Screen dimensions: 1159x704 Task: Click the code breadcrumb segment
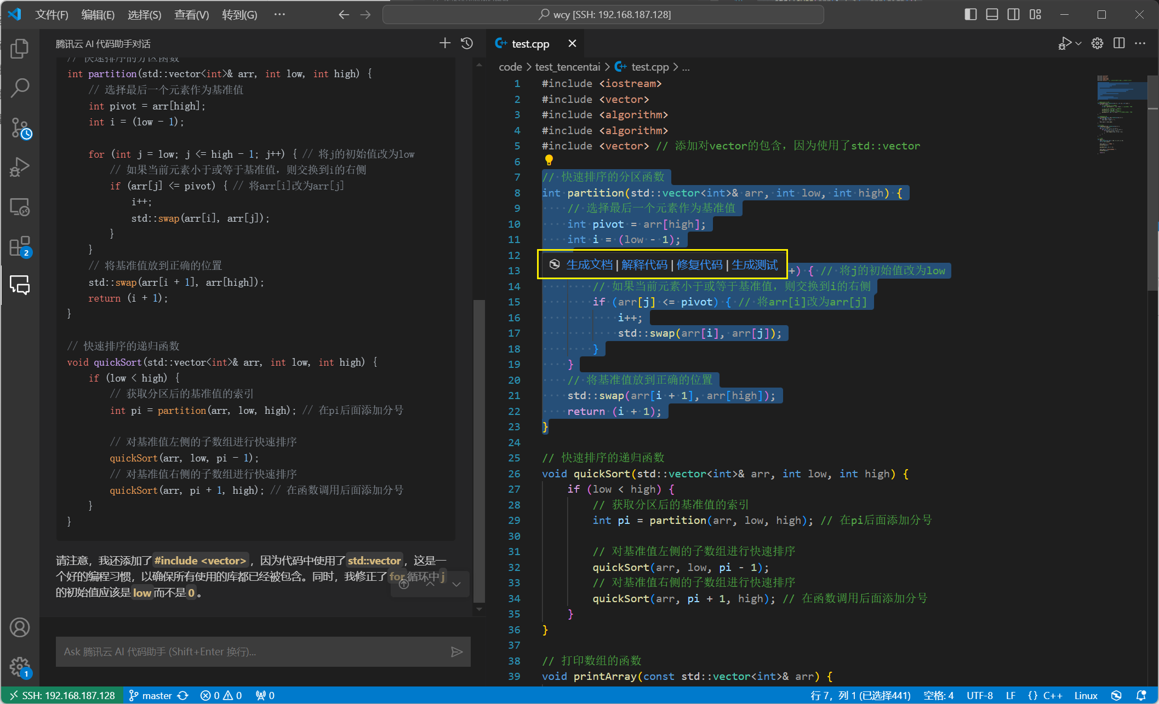coord(510,67)
